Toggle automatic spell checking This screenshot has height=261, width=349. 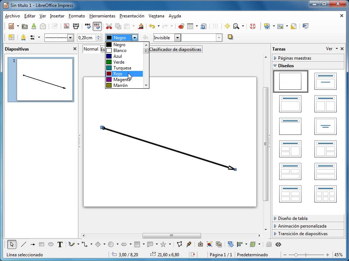point(97,26)
